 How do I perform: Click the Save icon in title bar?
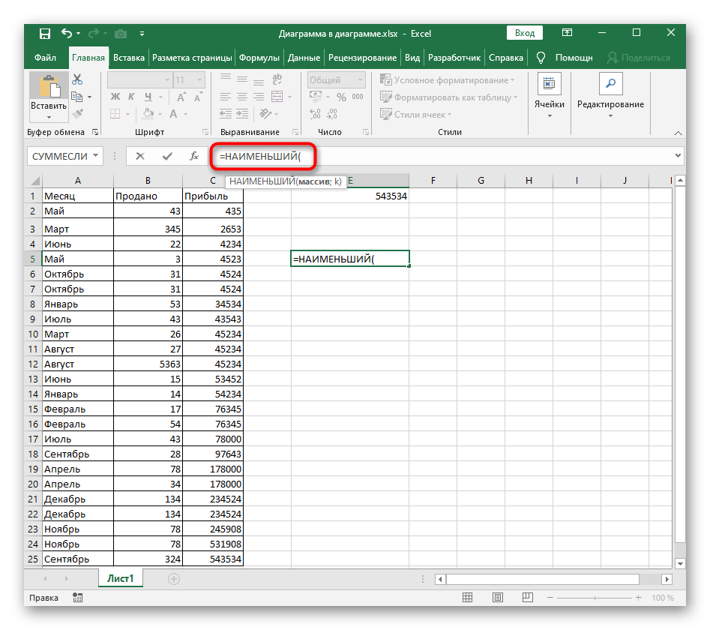point(45,34)
